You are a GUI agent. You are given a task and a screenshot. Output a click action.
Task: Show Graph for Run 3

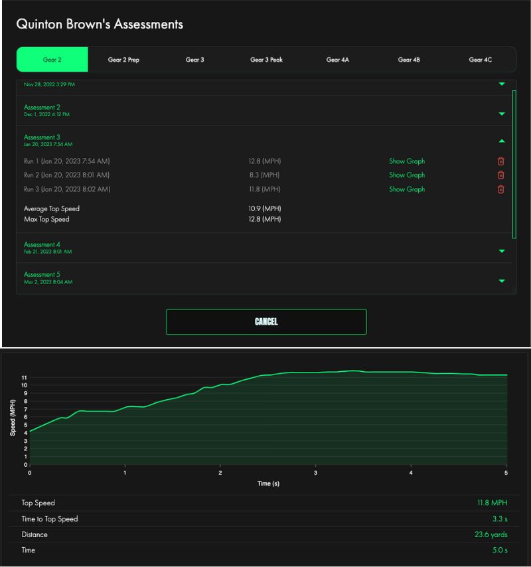407,189
